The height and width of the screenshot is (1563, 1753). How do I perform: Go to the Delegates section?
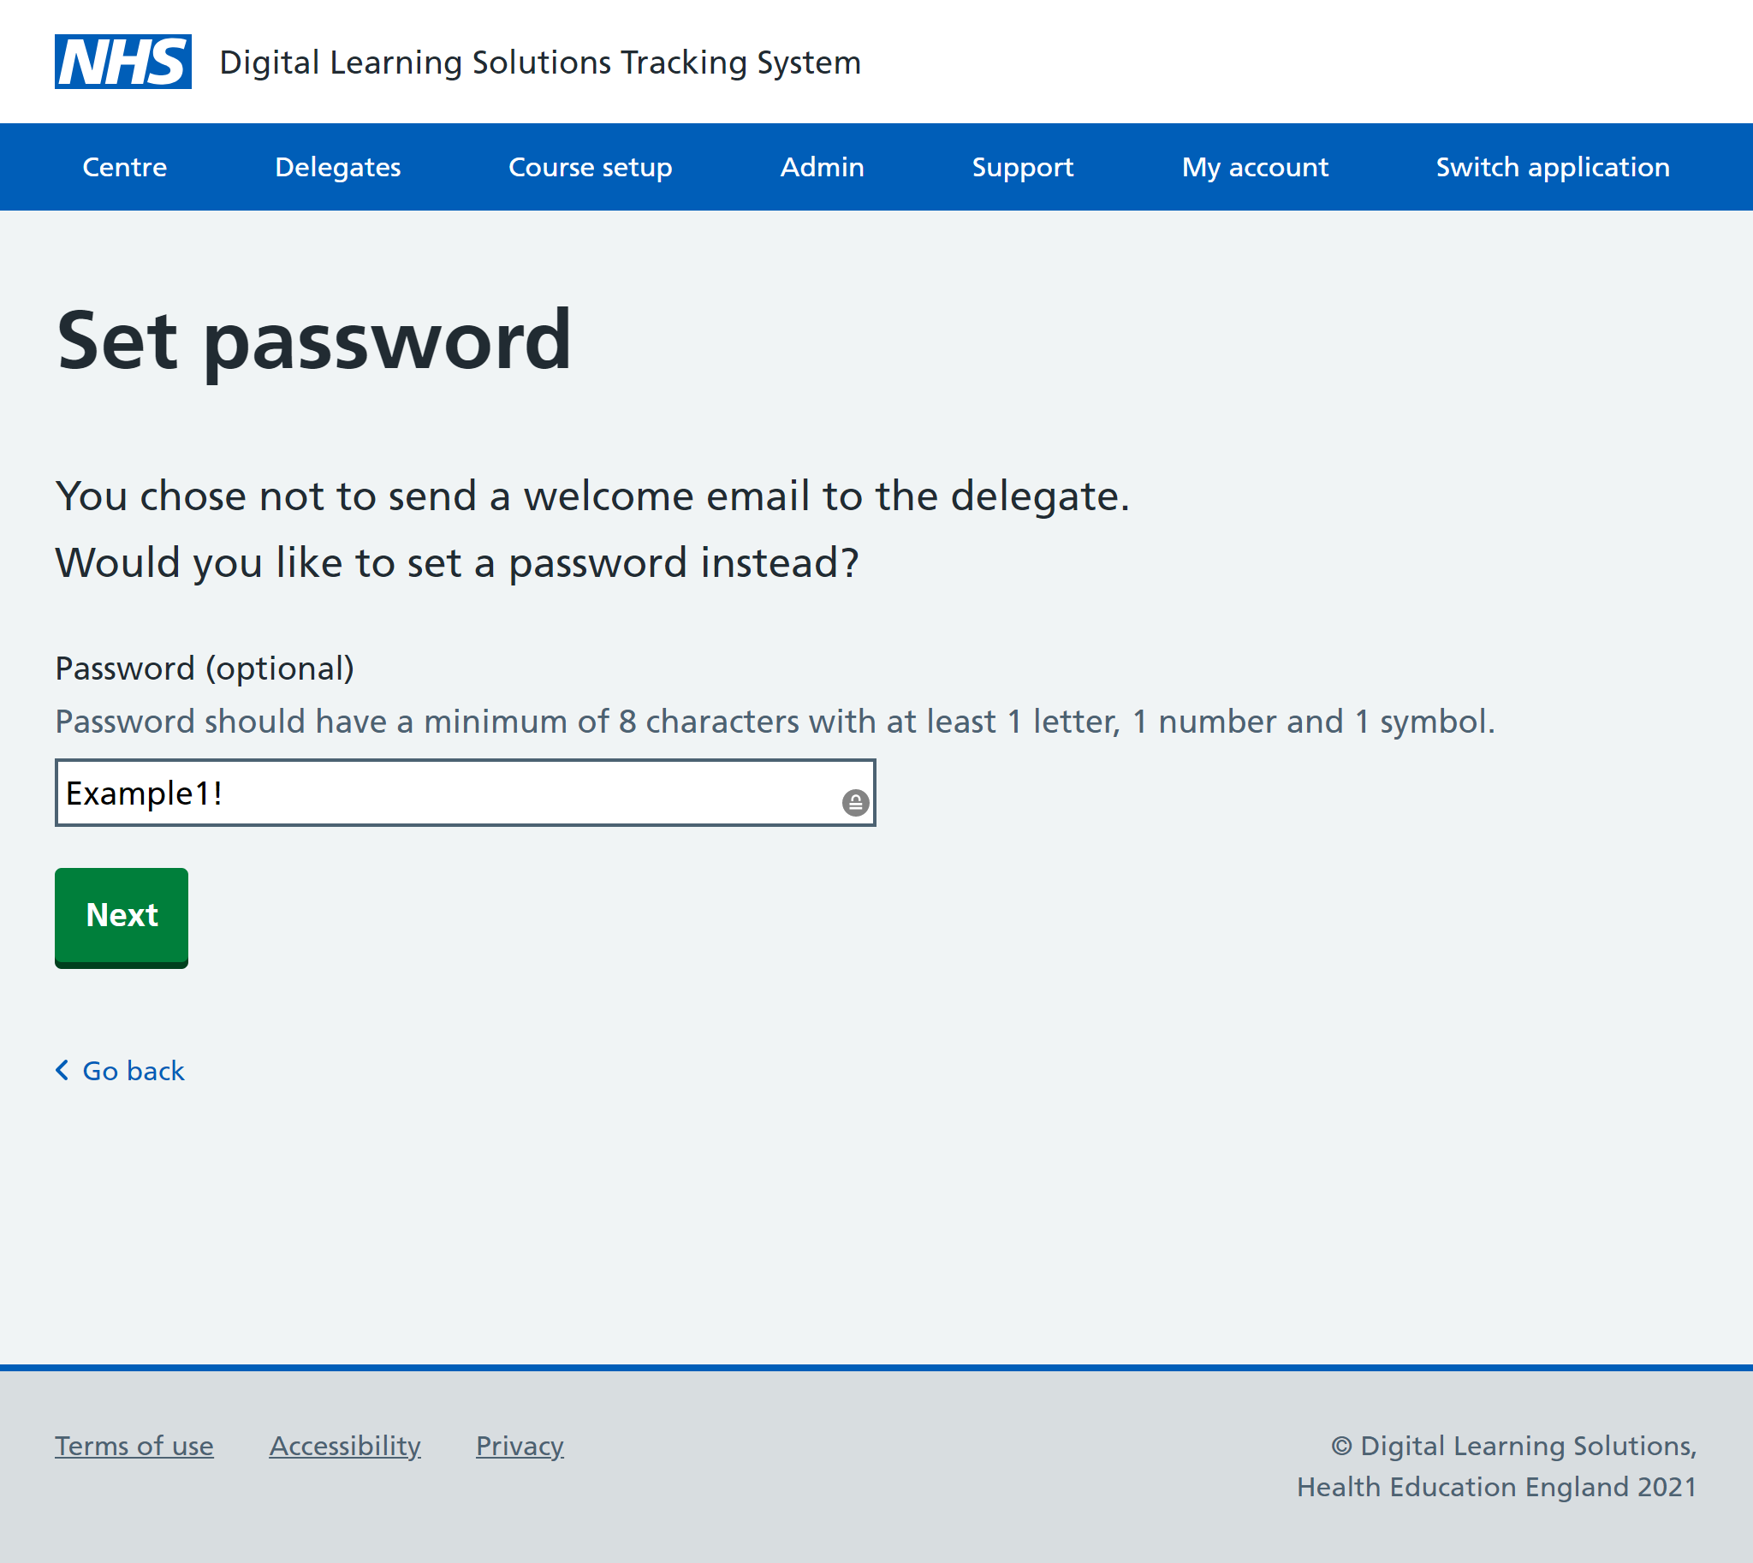tap(337, 167)
